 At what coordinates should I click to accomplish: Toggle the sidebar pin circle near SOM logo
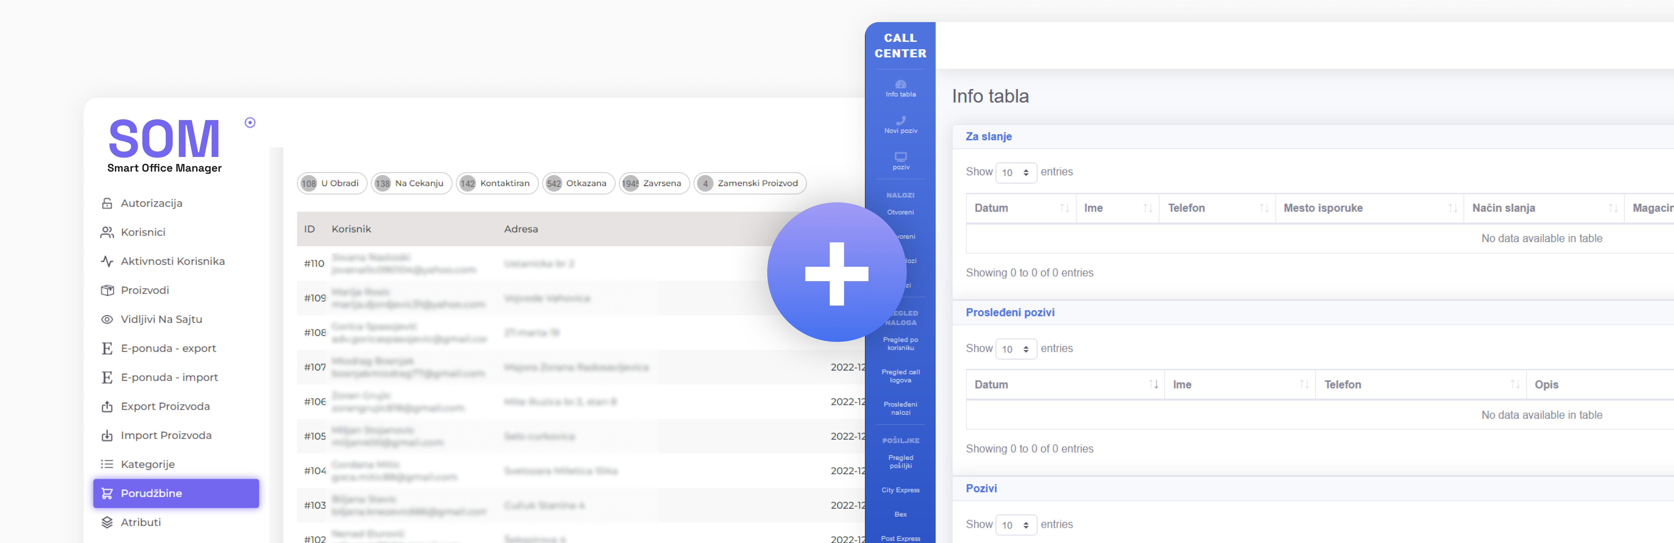[250, 122]
